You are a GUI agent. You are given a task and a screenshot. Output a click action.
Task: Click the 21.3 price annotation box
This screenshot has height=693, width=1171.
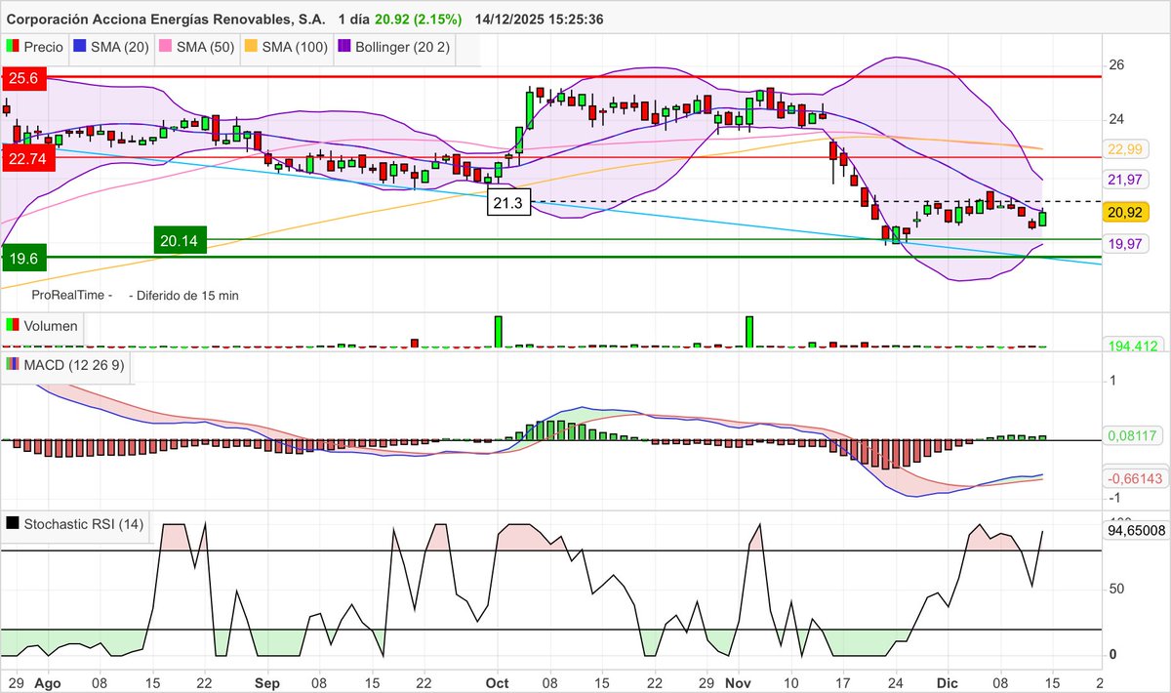[x=509, y=202]
